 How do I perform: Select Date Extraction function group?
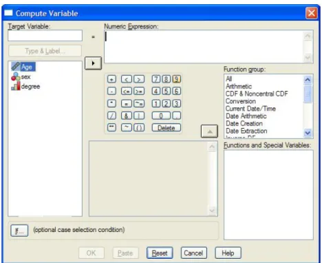[x=246, y=131]
